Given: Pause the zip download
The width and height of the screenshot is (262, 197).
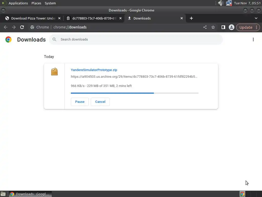Looking at the screenshot, I should (80, 102).
